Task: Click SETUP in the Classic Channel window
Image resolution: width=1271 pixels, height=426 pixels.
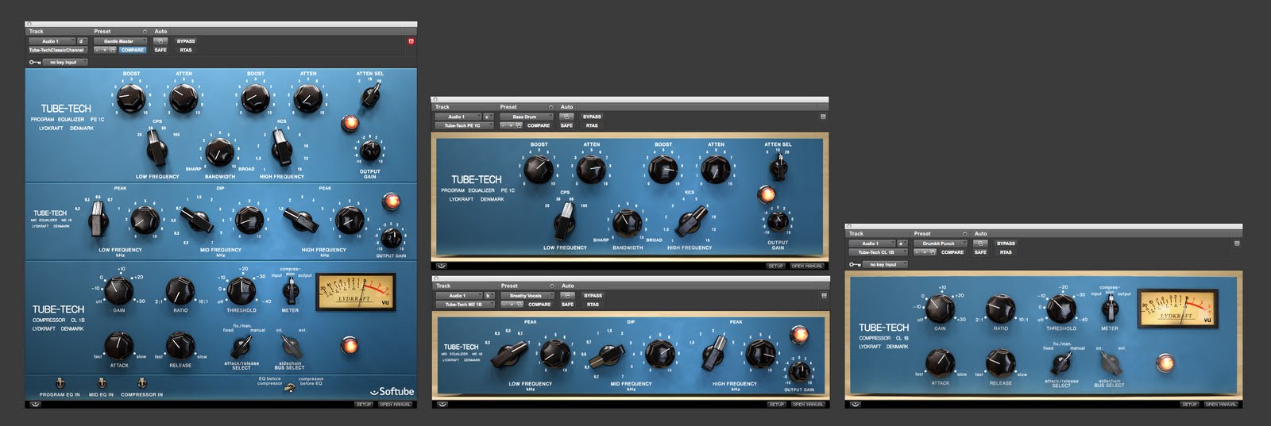Action: [364, 405]
